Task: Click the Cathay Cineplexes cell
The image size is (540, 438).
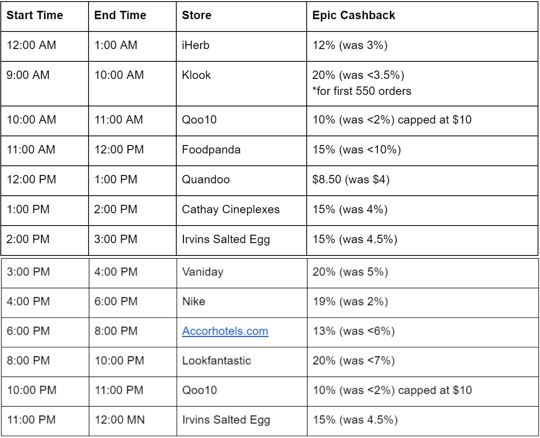Action: click(x=241, y=210)
